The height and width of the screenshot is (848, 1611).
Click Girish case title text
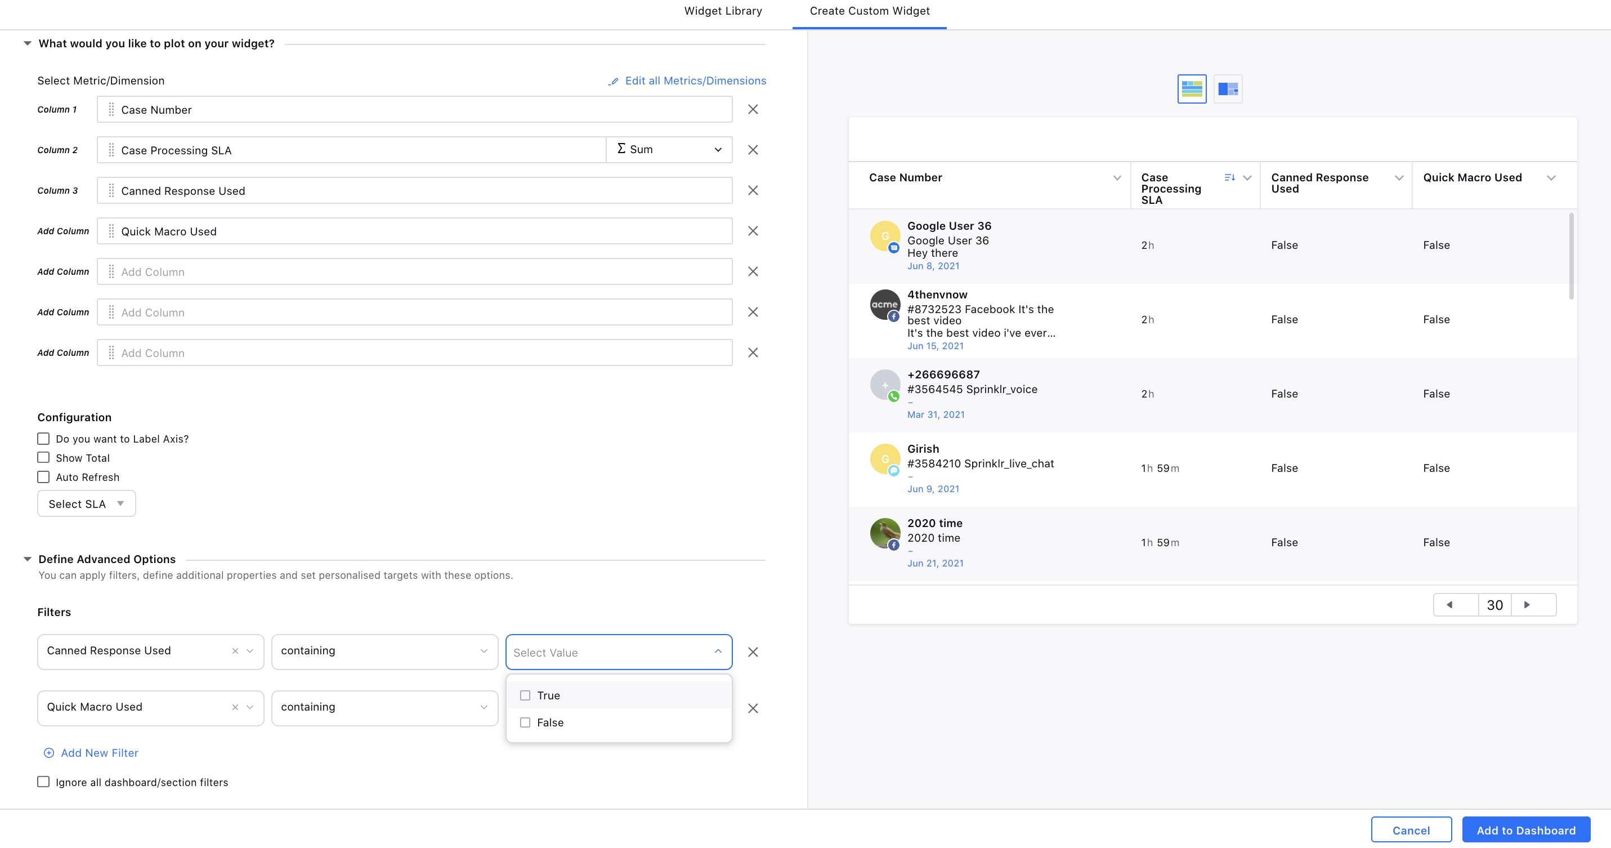(x=981, y=463)
